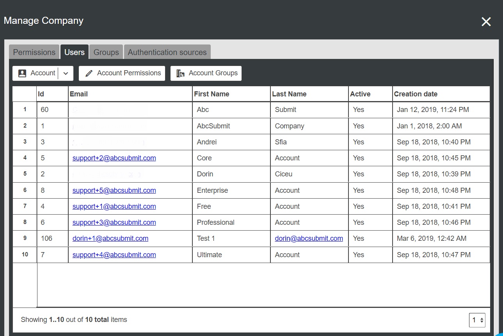Follow the dorin+1@abcsubmit.com email link
The image size is (503, 336).
coord(110,238)
